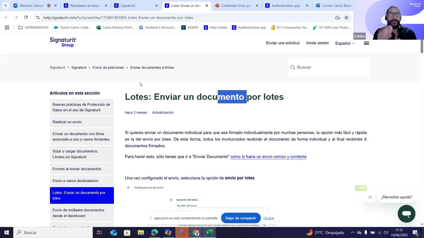Open the Carlos Romero Portfolio Excel bookmark
The height and width of the screenshot is (238, 424).
[x=115, y=27]
